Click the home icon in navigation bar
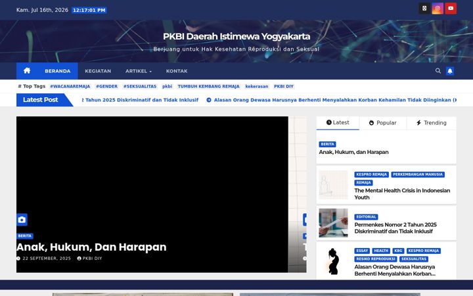The image size is (473, 296). click(x=27, y=70)
